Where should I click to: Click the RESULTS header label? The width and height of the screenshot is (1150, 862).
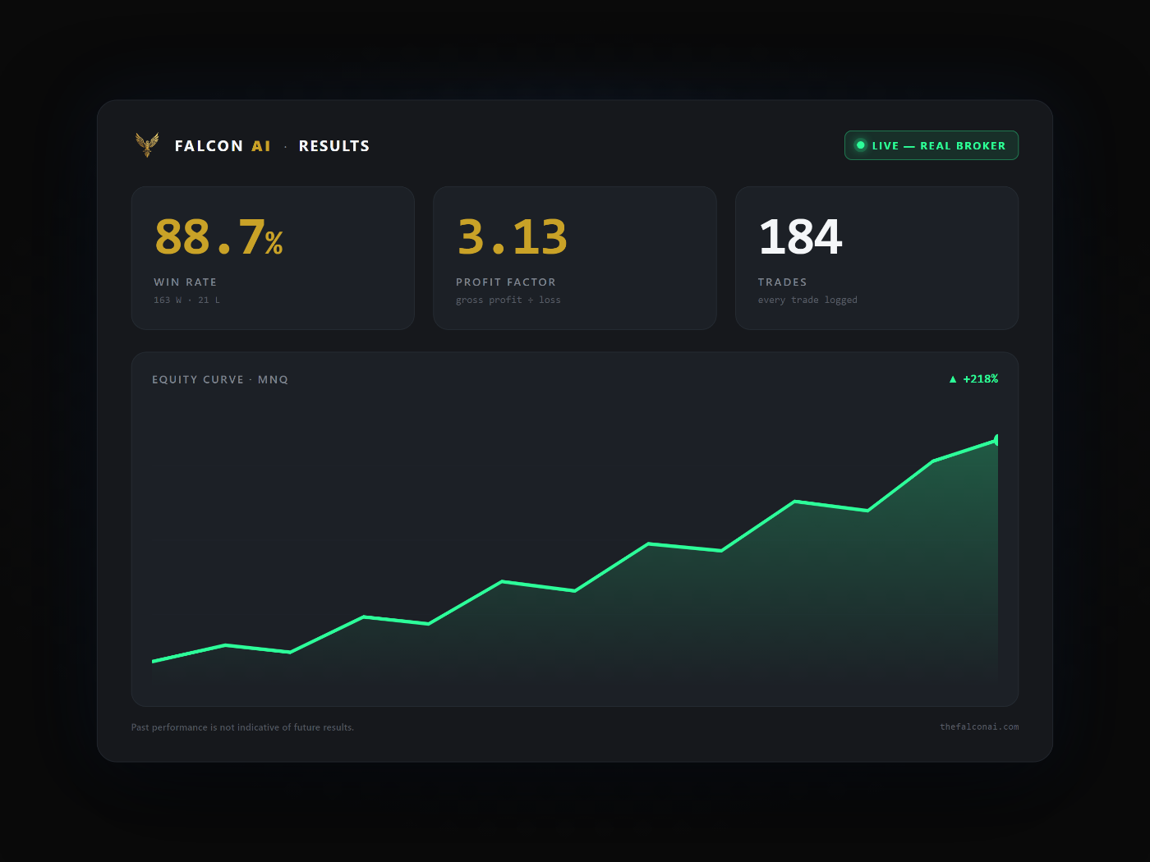334,146
